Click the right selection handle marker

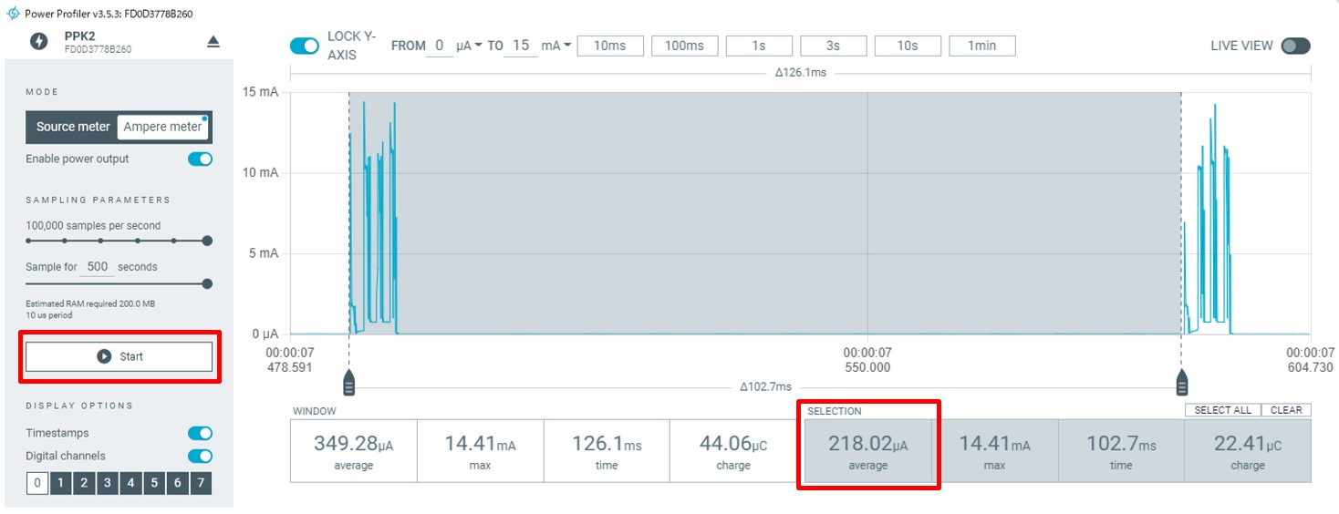[1182, 383]
